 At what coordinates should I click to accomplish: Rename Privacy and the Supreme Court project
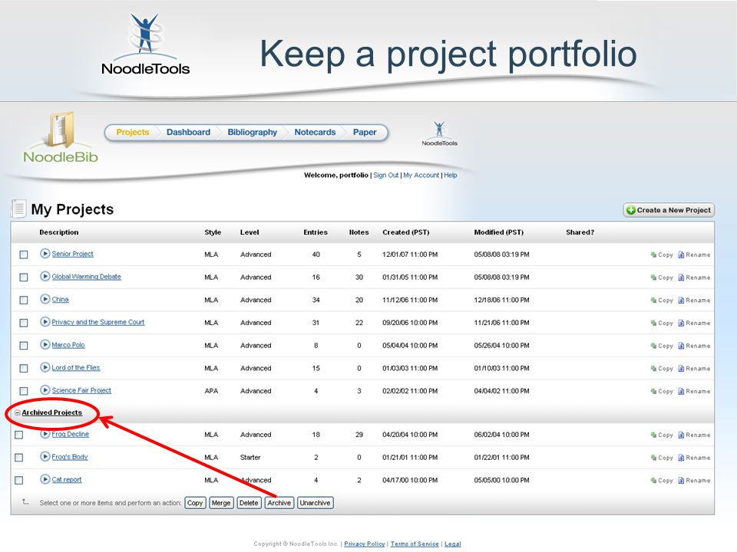pyautogui.click(x=694, y=323)
